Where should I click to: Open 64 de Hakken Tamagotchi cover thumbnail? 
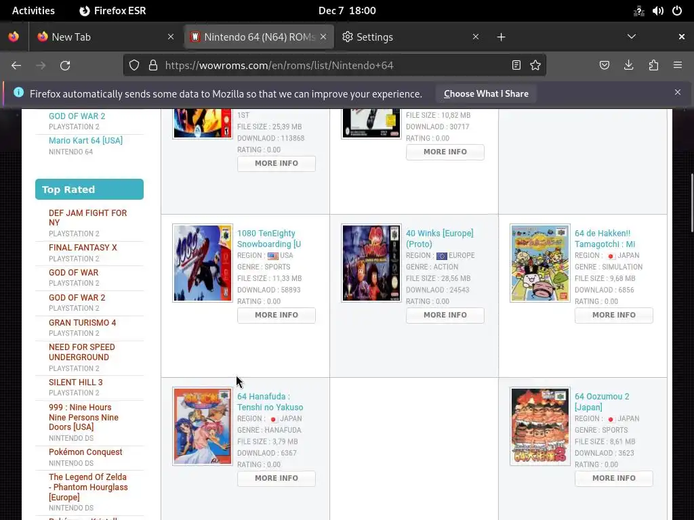540,263
